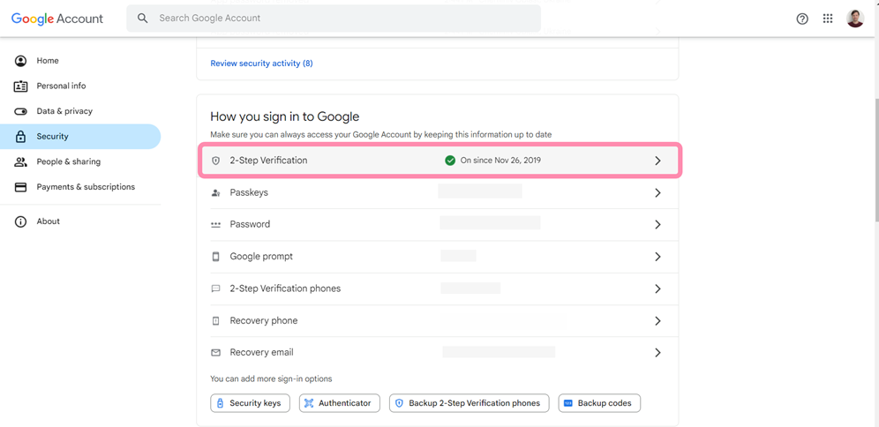Screen dimensions: 879x427
Task: Click the Recovery email envelope icon
Action: click(x=216, y=353)
